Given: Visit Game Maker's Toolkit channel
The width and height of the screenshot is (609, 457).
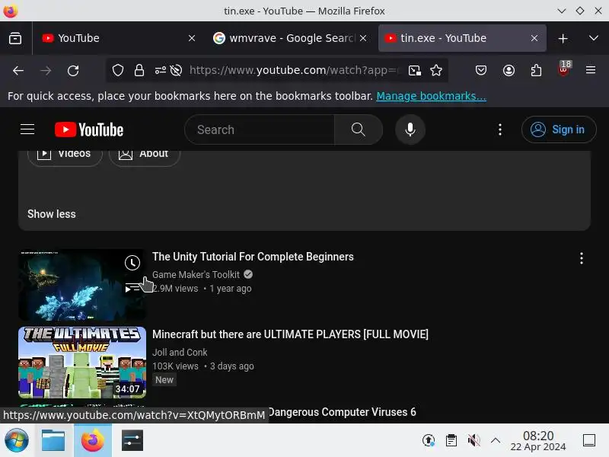Looking at the screenshot, I should pyautogui.click(x=196, y=275).
